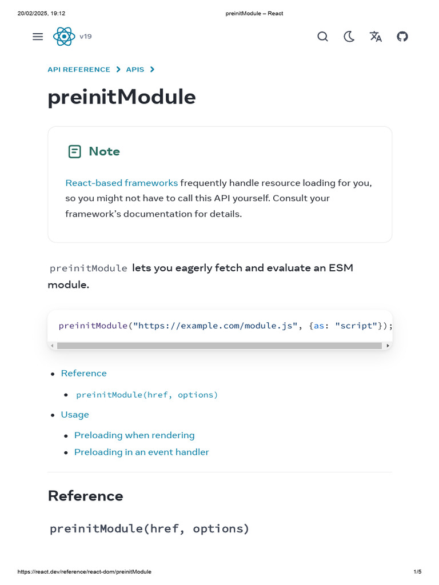The height and width of the screenshot is (585, 439).
Task: Open the search icon
Action: coord(322,37)
